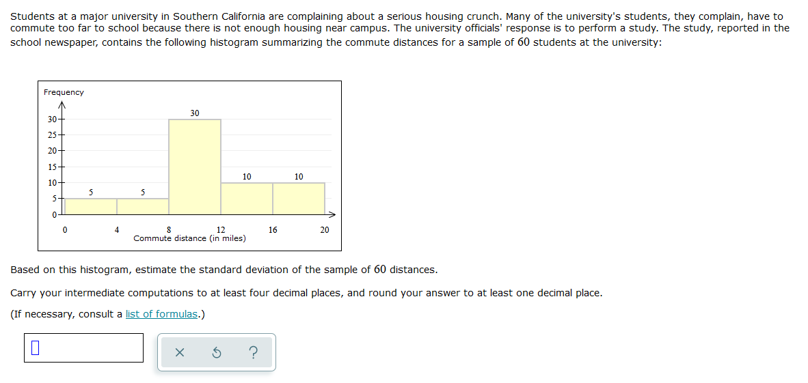Click the histogram bar between 0 and 4
Viewport: 808px width, 383px height.
pyautogui.click(x=91, y=206)
